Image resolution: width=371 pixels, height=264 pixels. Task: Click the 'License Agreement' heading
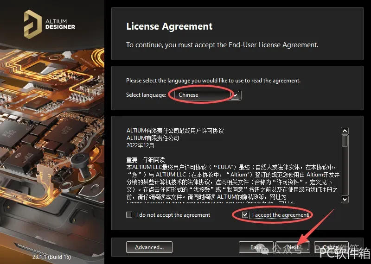(x=169, y=26)
